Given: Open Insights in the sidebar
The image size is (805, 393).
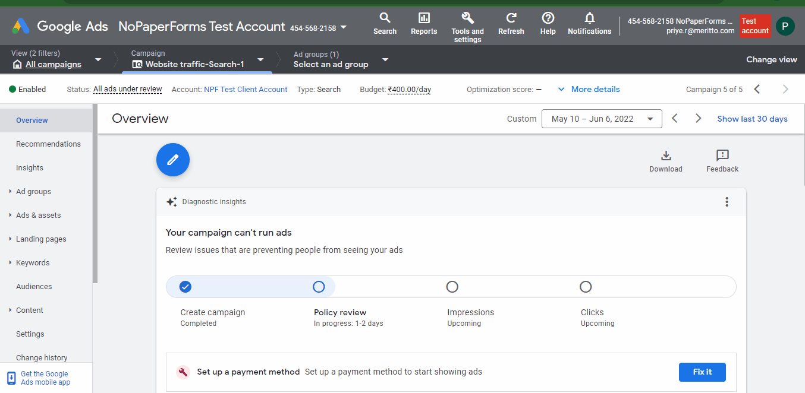Looking at the screenshot, I should pyautogui.click(x=30, y=167).
